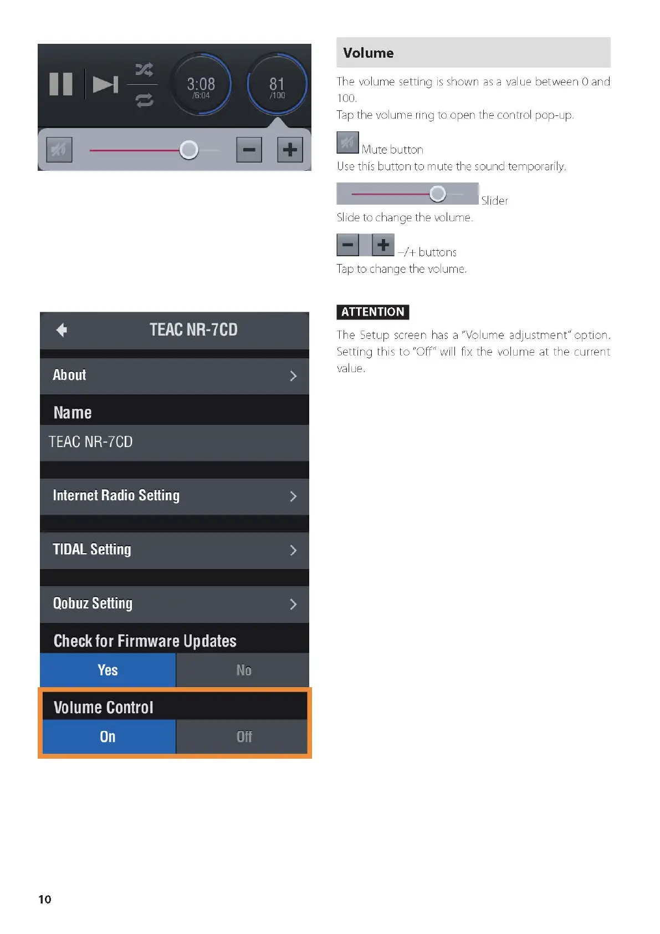
Task: Edit the Name field TEAC NR-7CD
Action: point(175,442)
